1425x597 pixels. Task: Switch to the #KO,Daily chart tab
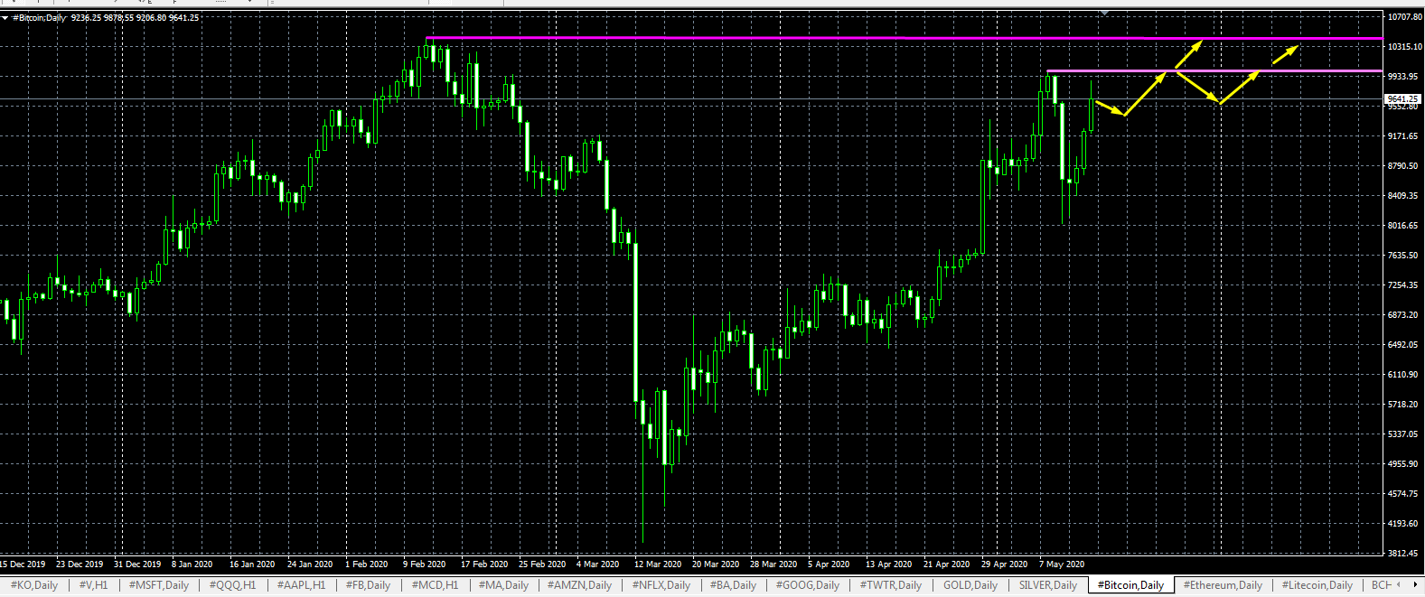pos(34,585)
